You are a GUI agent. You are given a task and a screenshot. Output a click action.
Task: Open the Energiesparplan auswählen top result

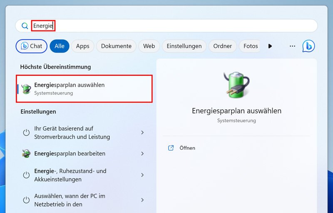tap(84, 89)
